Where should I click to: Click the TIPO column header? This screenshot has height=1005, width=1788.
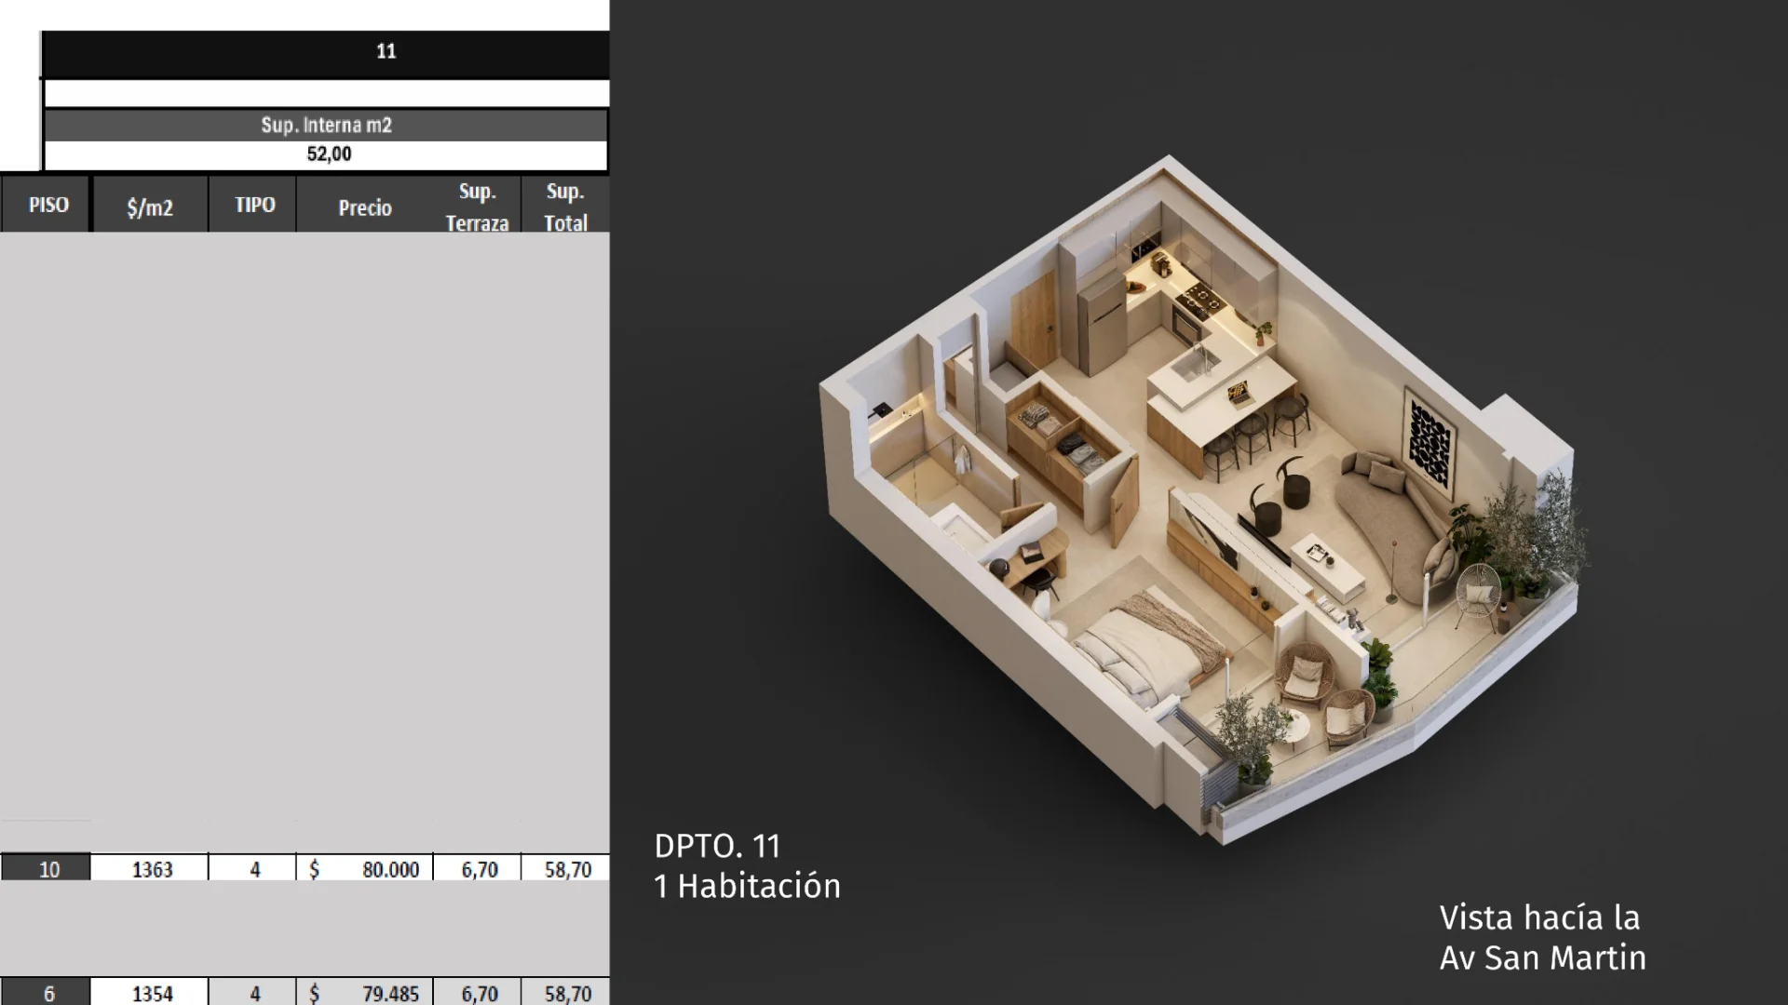(254, 205)
